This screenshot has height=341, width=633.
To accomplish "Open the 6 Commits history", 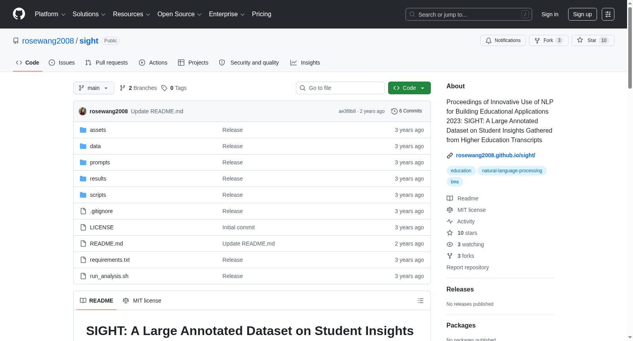I will [406, 111].
